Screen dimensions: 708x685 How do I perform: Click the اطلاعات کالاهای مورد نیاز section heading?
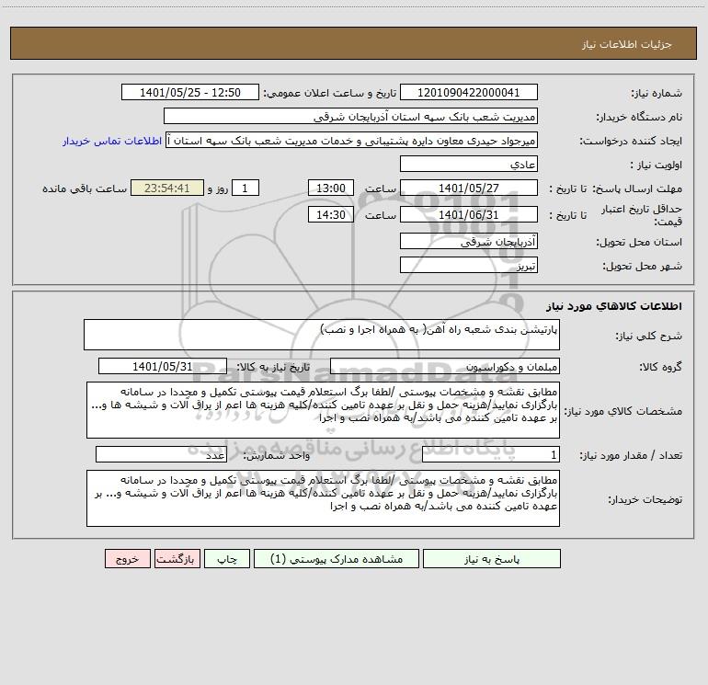(x=614, y=306)
